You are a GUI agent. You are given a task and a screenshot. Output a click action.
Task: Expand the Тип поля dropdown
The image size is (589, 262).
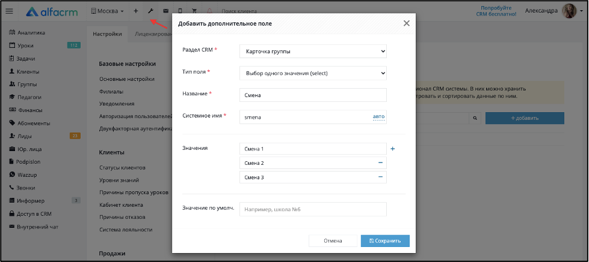click(313, 73)
